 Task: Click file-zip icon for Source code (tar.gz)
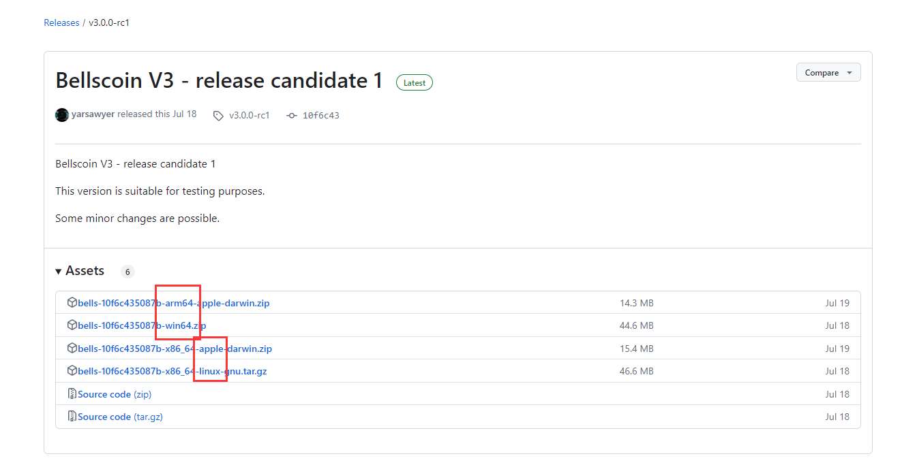tap(72, 417)
